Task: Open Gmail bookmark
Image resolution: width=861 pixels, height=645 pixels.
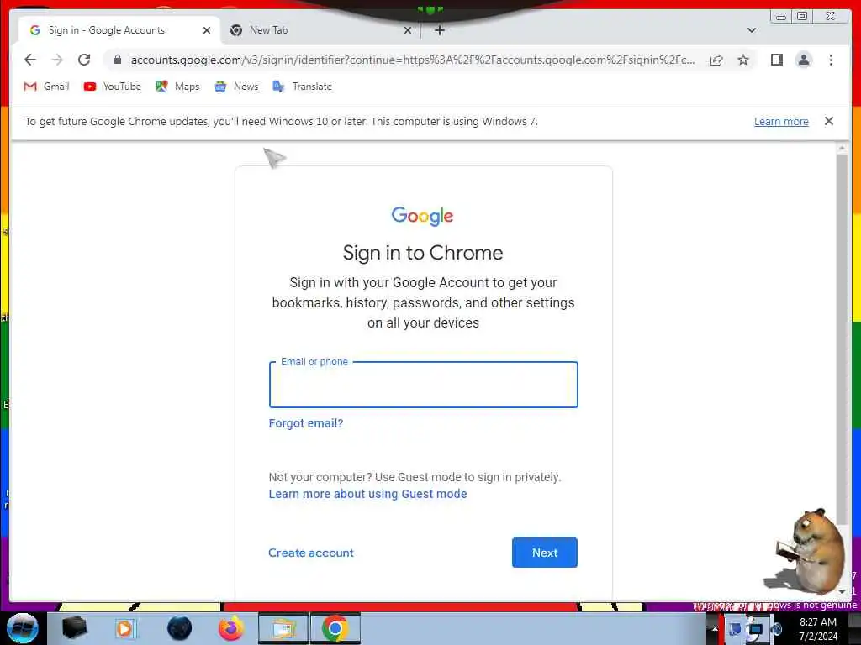Action: click(46, 87)
